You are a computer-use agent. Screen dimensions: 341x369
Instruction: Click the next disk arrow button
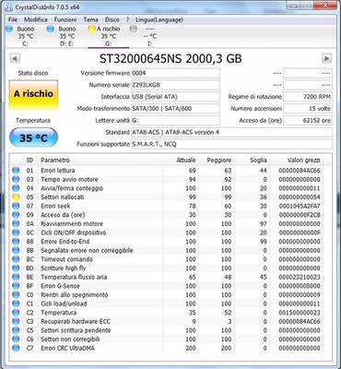click(x=326, y=58)
